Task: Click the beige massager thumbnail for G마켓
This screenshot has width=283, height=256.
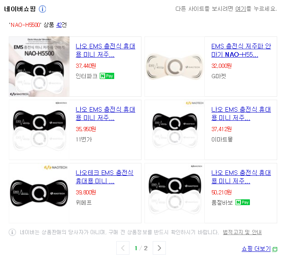Action: 175,67
